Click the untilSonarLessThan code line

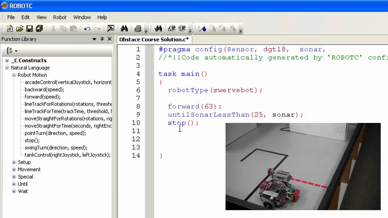tap(236, 115)
